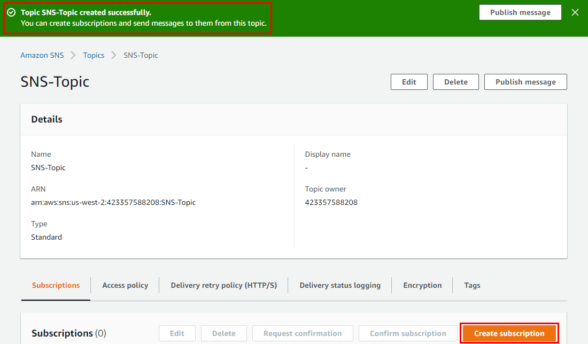The height and width of the screenshot is (344, 588).
Task: Click the green success checkmark icon
Action: pos(11,12)
